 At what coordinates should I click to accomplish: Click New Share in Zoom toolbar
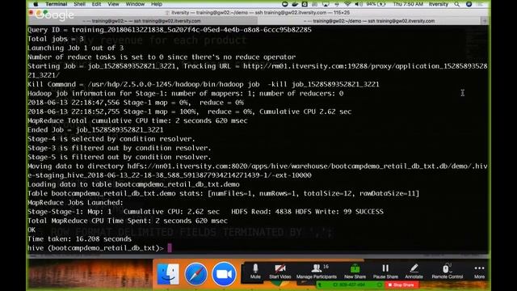(x=355, y=272)
